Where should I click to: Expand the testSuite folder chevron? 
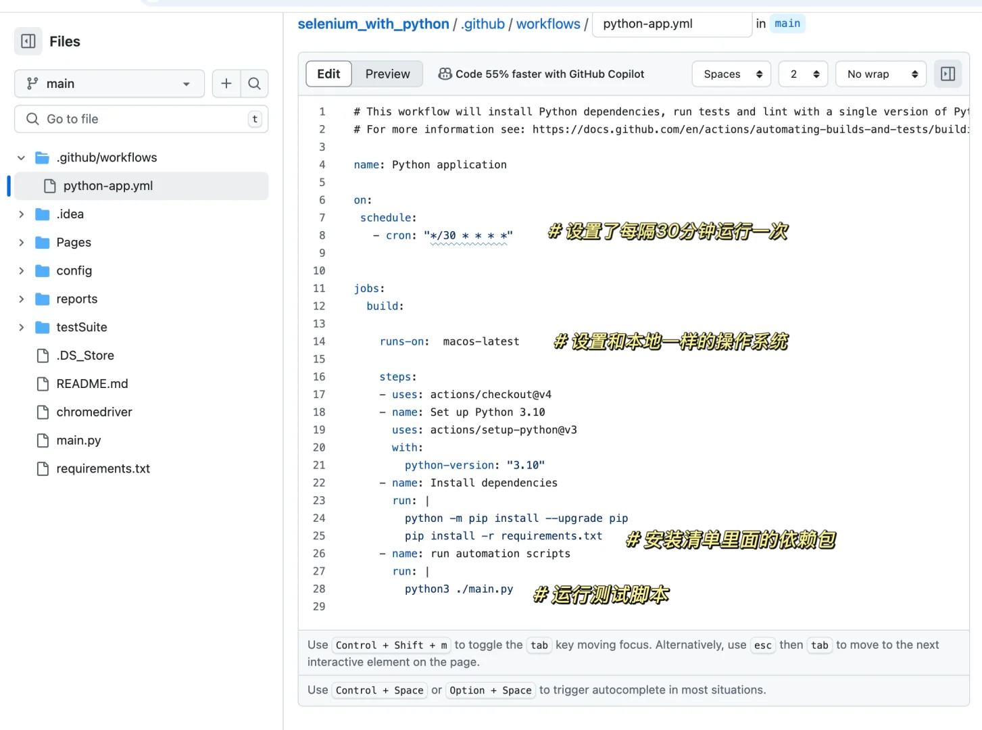pyautogui.click(x=21, y=328)
